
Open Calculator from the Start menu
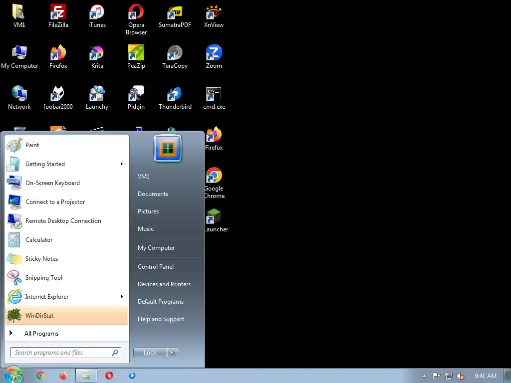(x=67, y=240)
